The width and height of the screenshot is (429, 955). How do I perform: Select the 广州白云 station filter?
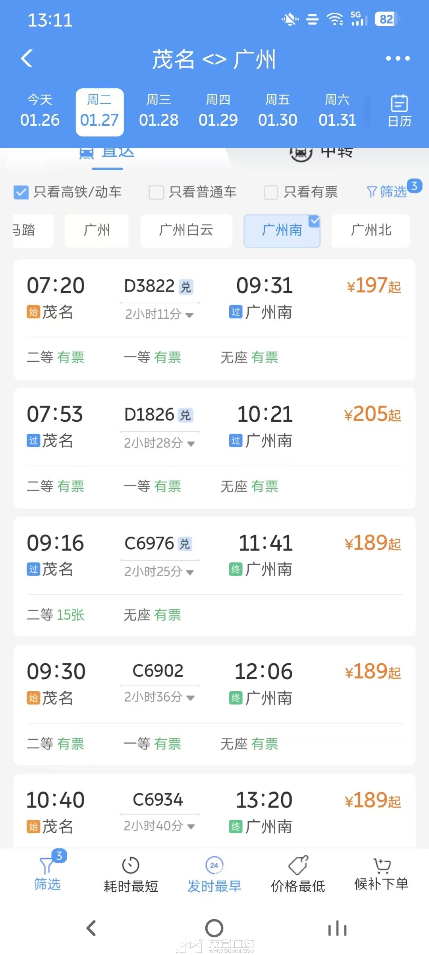186,230
